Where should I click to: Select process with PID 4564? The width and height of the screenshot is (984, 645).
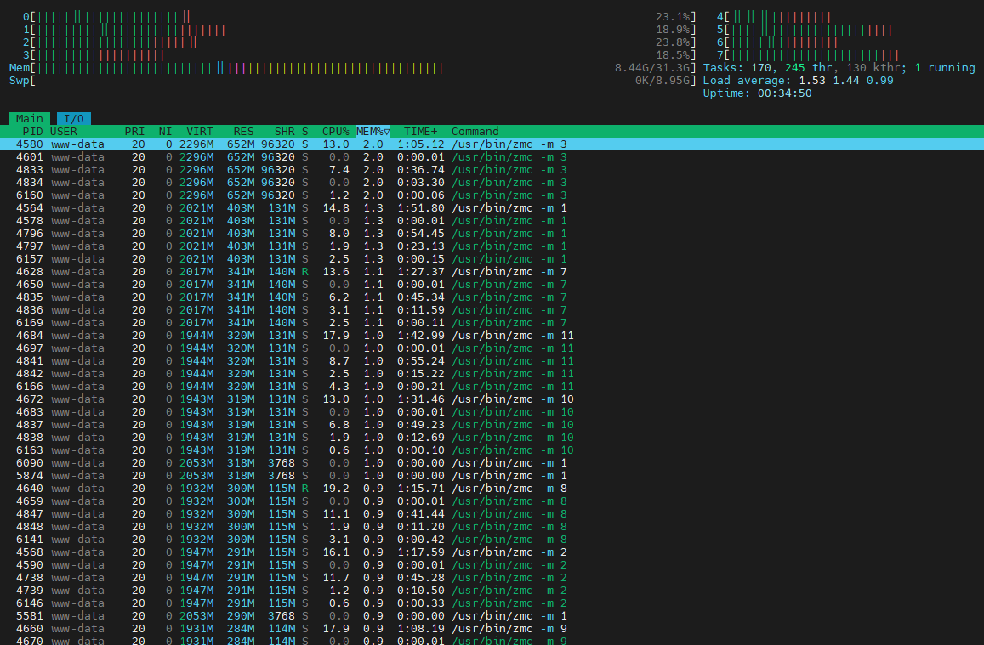492,207
